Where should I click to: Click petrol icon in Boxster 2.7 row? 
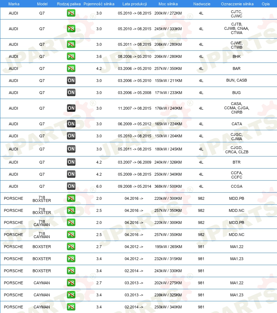[x=71, y=247]
